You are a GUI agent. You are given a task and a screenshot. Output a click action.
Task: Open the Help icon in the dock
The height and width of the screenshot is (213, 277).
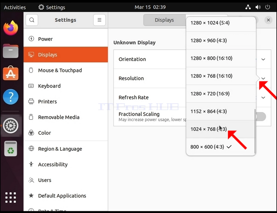(x=11, y=97)
